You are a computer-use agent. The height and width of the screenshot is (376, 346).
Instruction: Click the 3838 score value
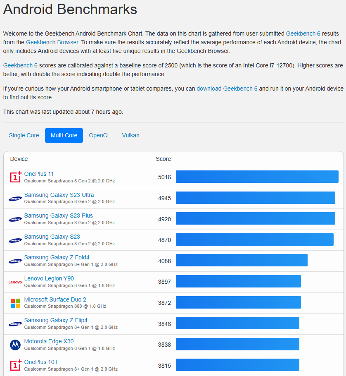point(164,345)
